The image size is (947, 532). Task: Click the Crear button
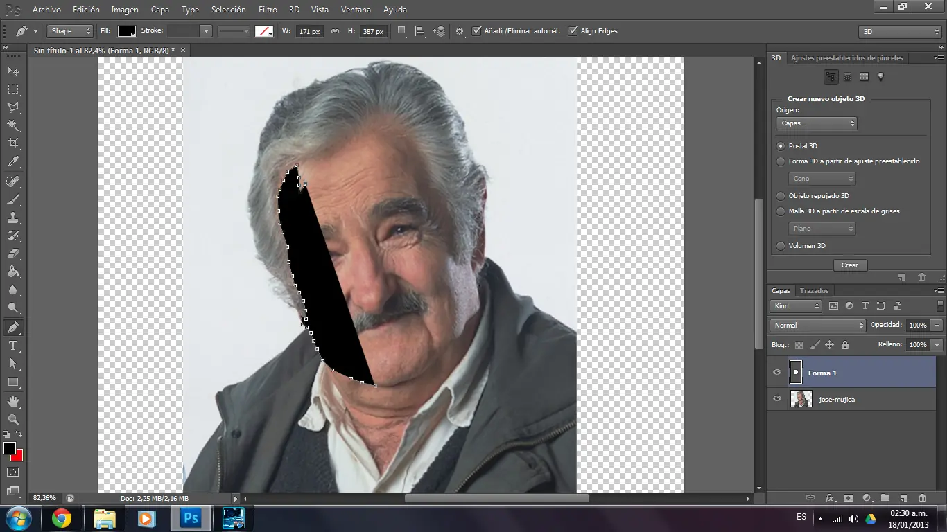point(850,265)
